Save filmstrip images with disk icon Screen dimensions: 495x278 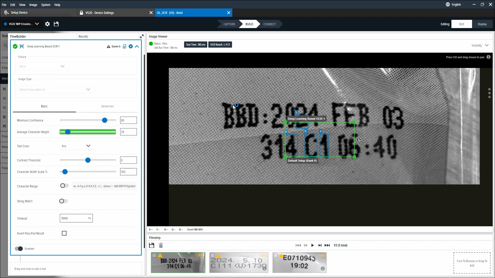tap(152, 245)
